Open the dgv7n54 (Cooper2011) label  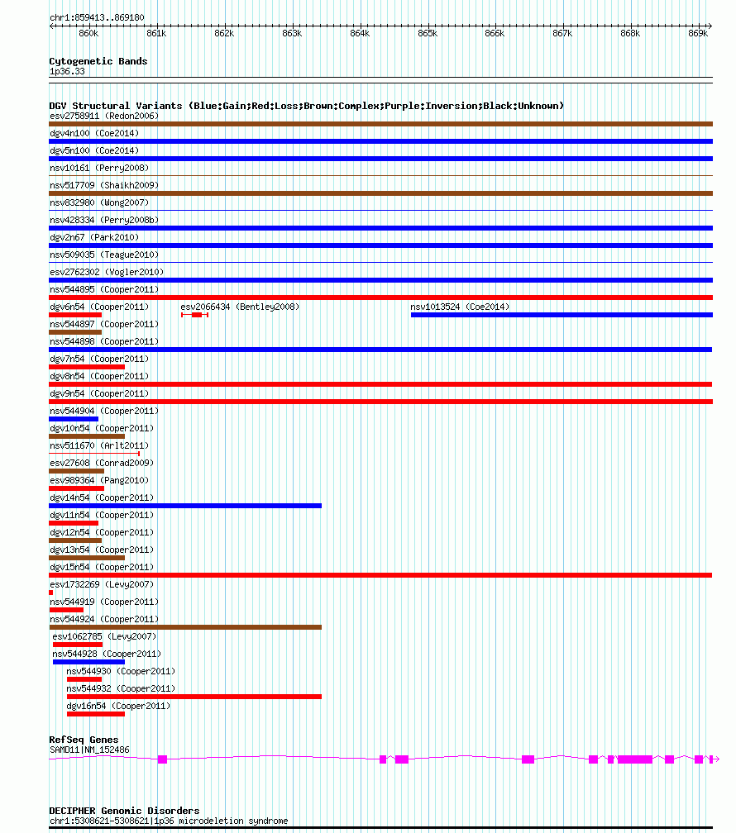[x=99, y=359]
